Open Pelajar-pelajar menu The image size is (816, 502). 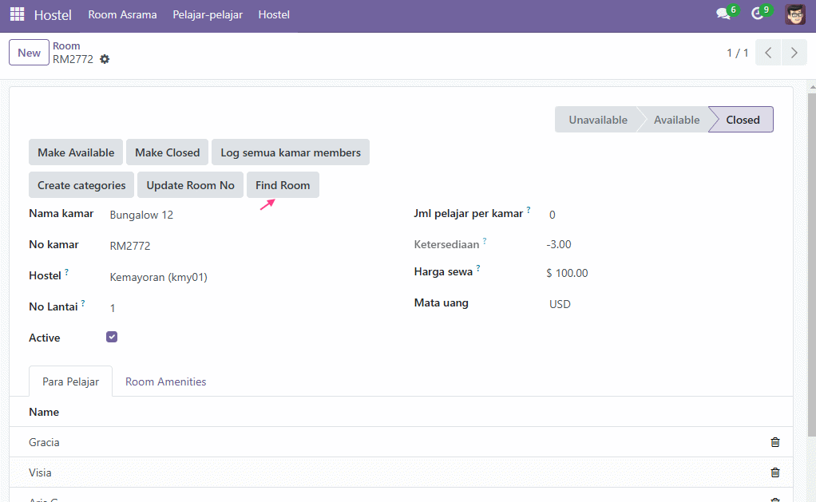(x=208, y=14)
